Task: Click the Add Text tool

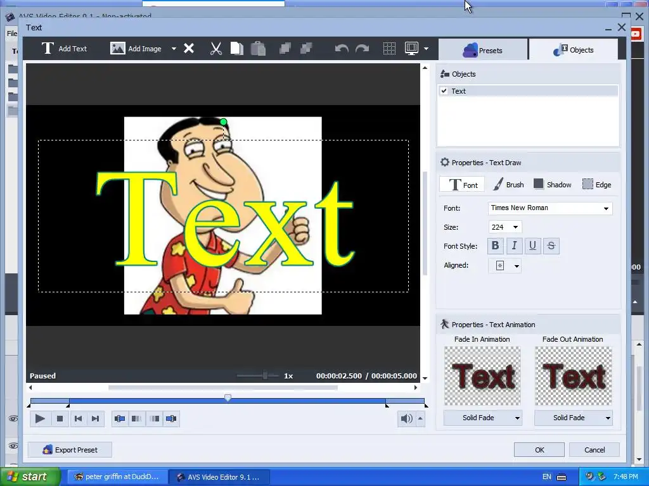Action: (x=64, y=49)
